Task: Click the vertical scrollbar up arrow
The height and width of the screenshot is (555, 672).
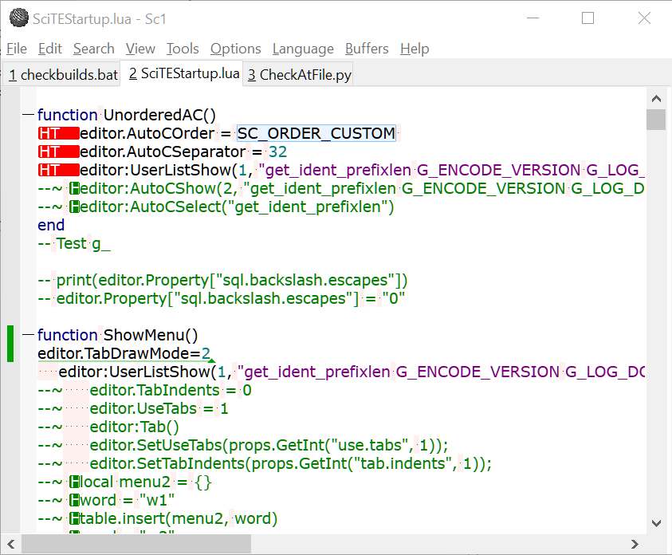Action: (x=656, y=100)
